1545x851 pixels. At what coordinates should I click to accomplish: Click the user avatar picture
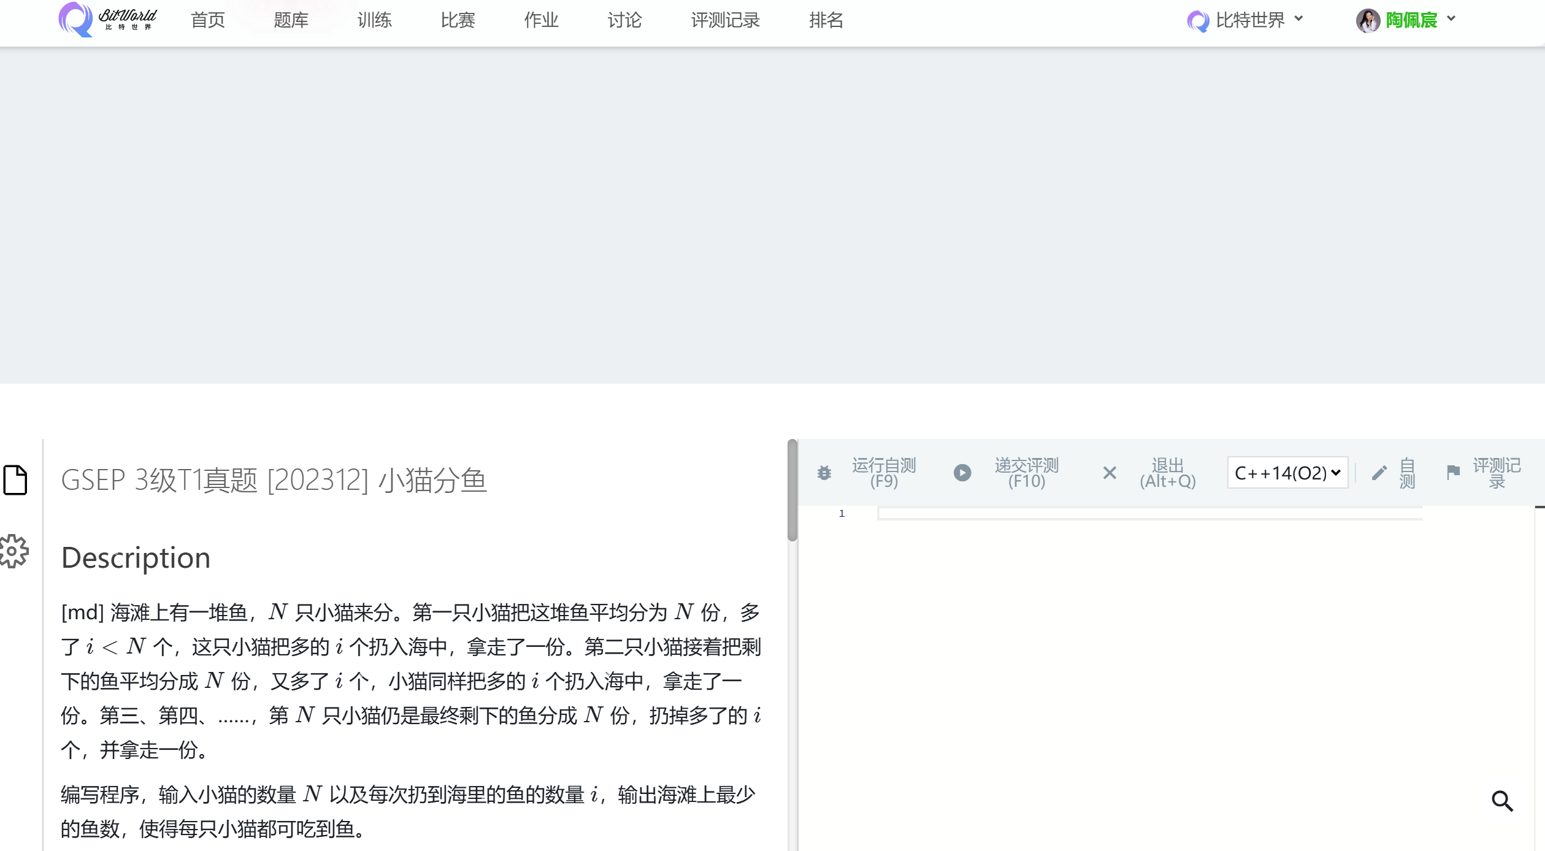point(1367,20)
